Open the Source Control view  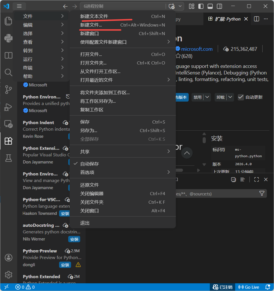[x=8, y=90]
